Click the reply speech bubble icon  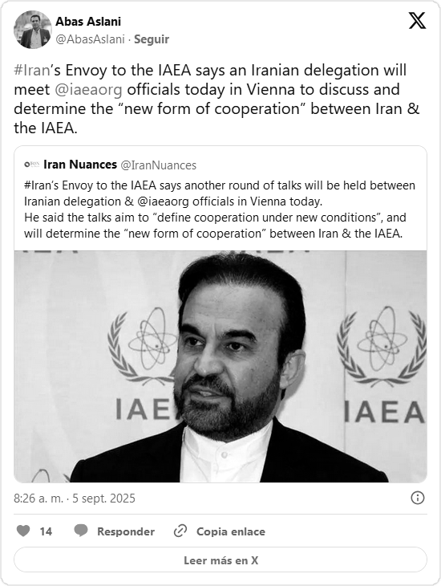click(81, 531)
